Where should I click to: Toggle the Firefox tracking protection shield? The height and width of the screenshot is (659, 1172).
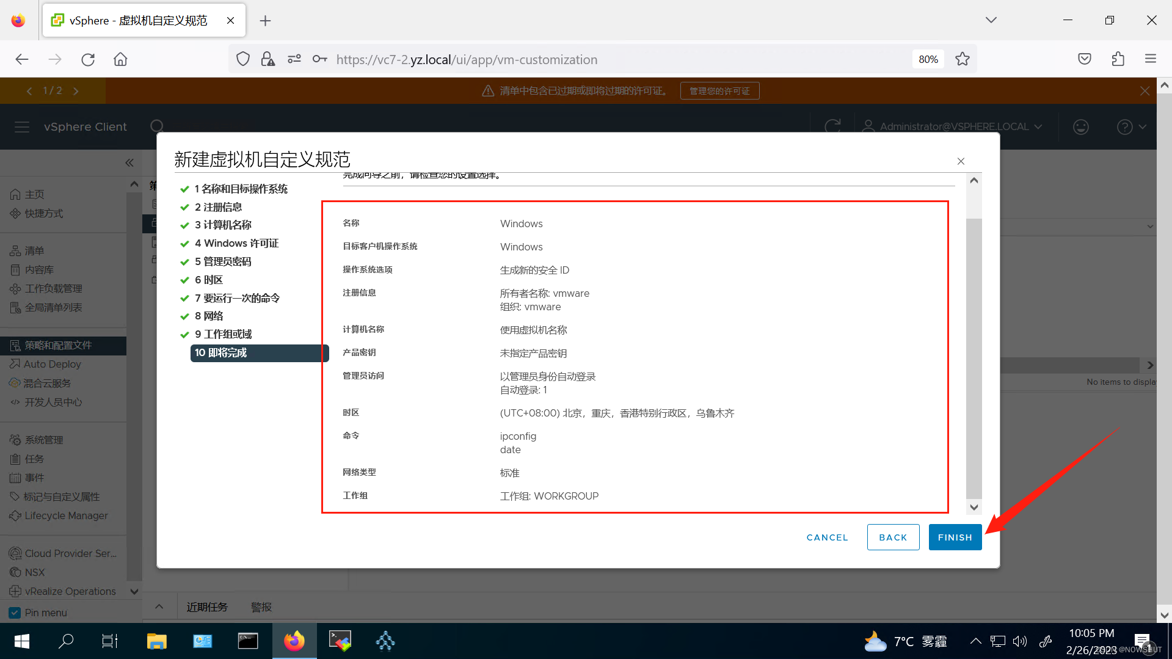pos(242,59)
